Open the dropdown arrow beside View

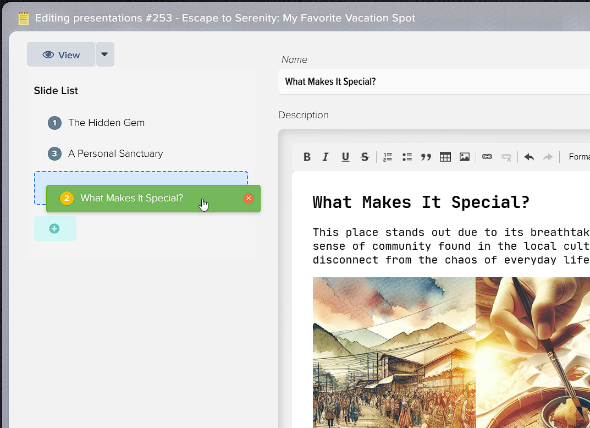click(105, 54)
